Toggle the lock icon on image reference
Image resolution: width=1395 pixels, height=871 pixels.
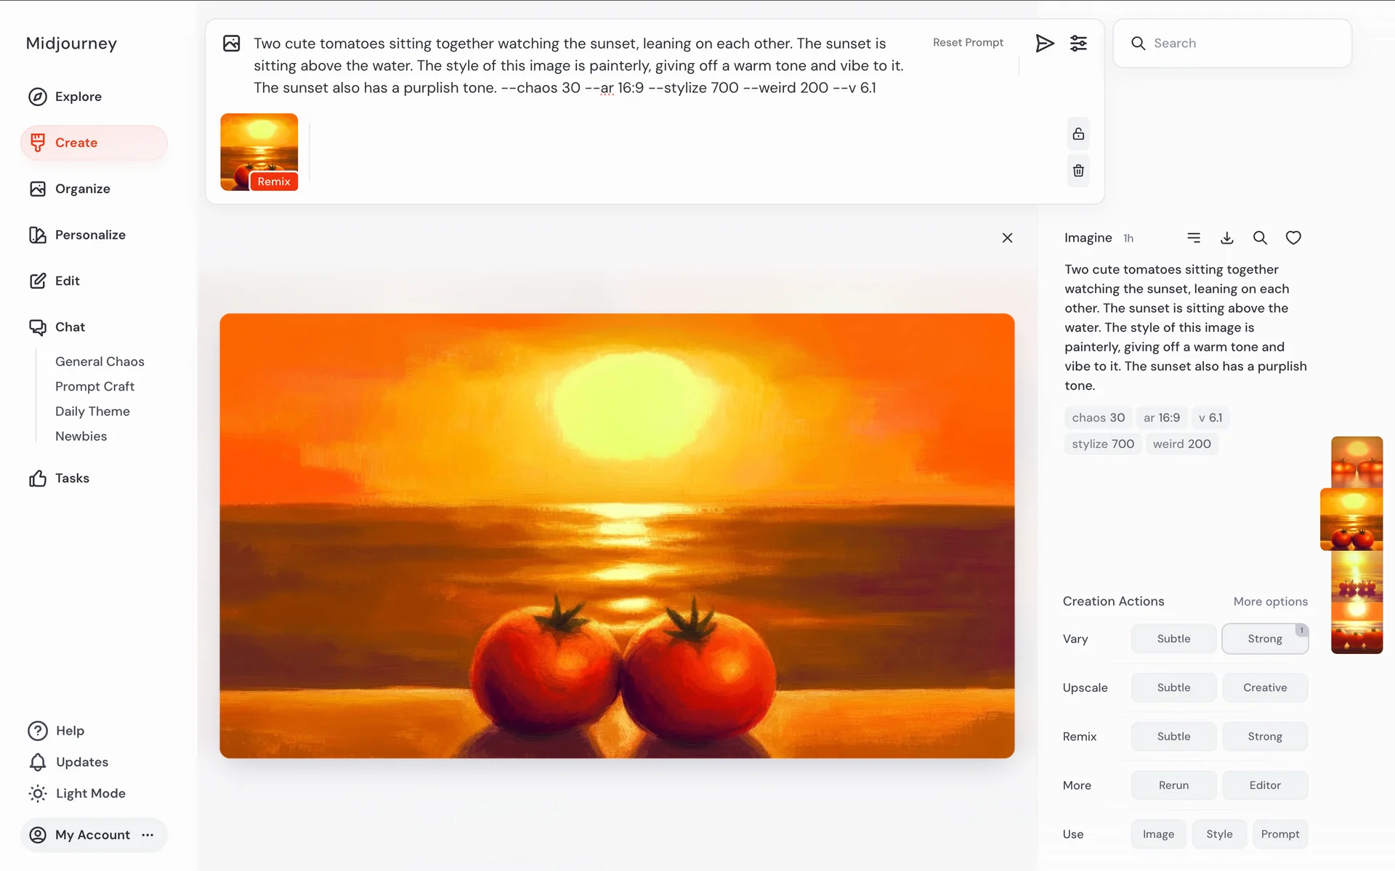(1078, 134)
